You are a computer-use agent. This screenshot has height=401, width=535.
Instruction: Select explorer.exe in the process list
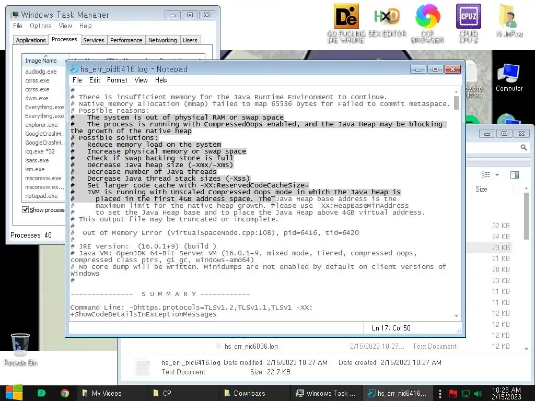point(41,125)
